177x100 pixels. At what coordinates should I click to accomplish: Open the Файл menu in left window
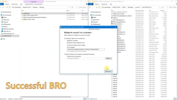click(1, 4)
